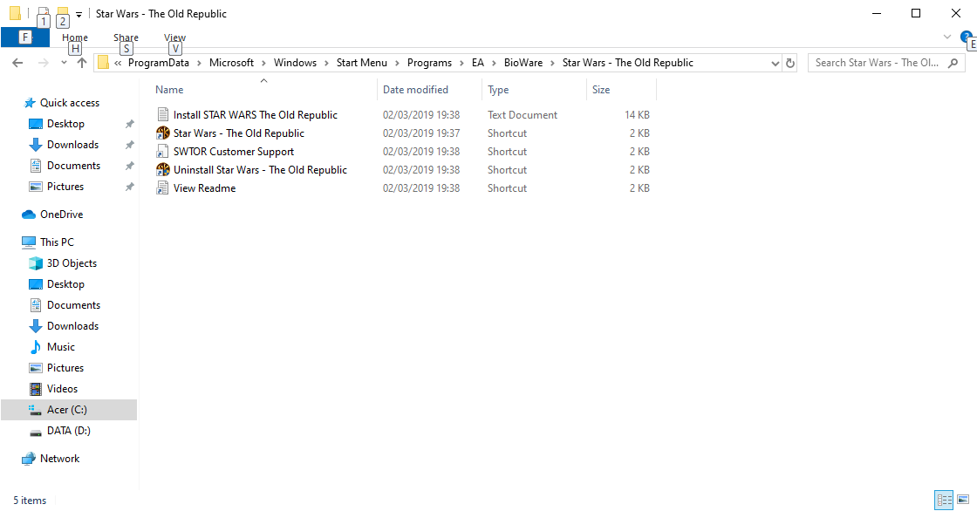Open the Share ribbon tab

[126, 37]
